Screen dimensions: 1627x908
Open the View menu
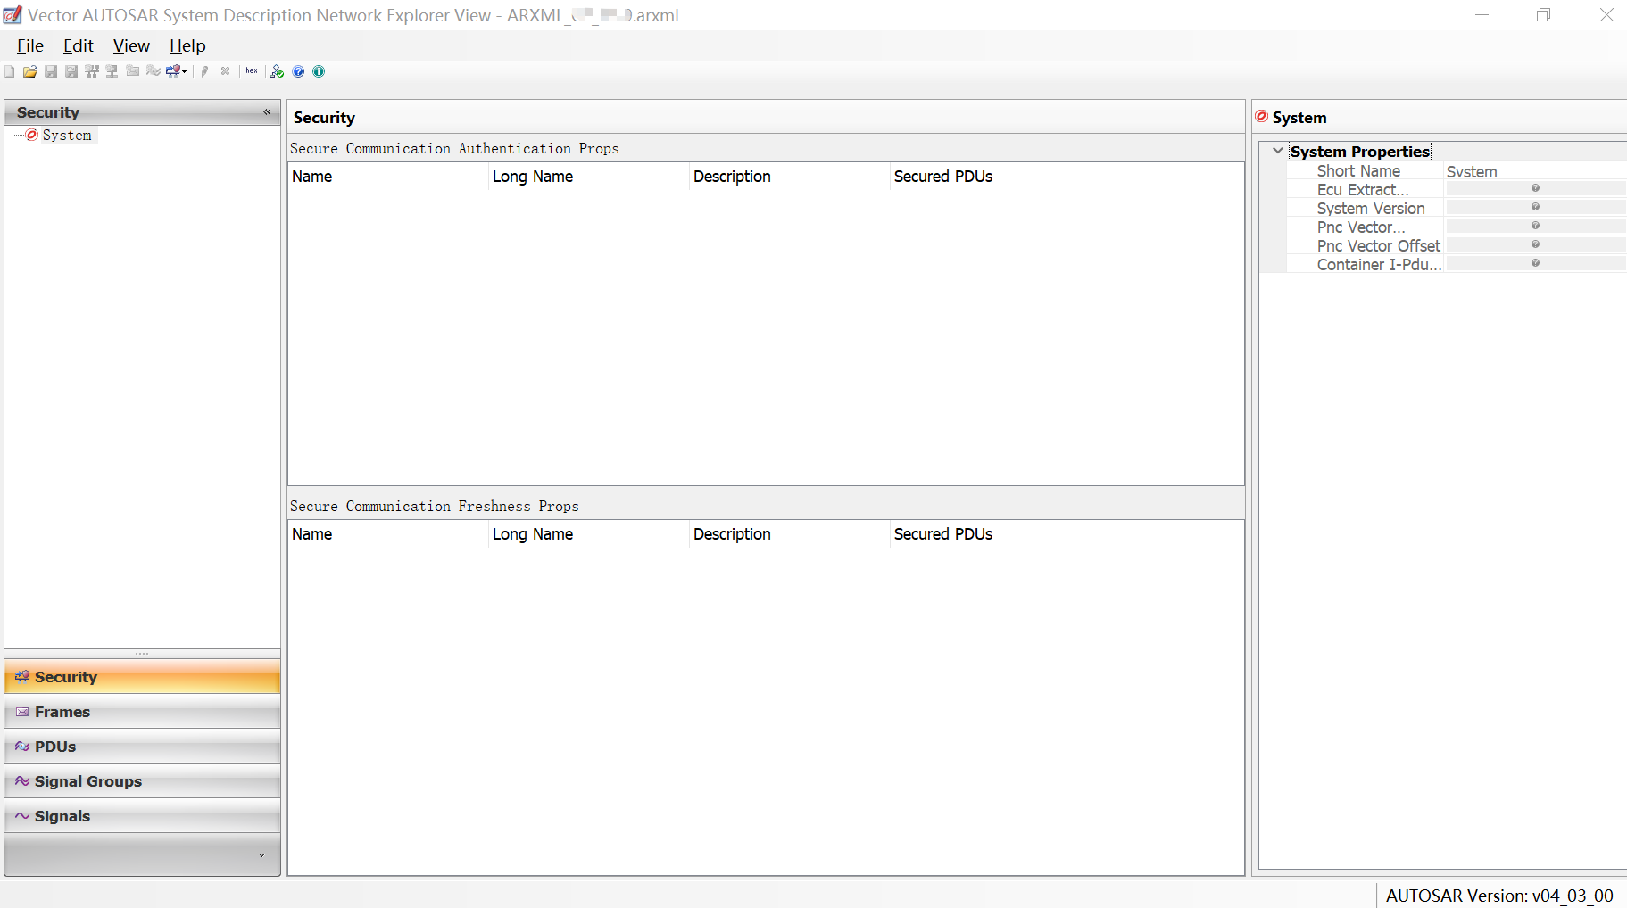coord(131,45)
